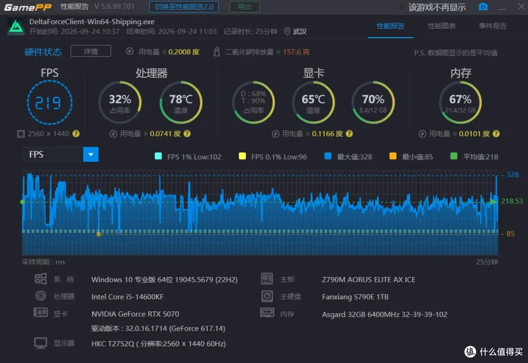Click the yellow FPS 0.1% Low swatch
528x363 pixels.
(242, 156)
